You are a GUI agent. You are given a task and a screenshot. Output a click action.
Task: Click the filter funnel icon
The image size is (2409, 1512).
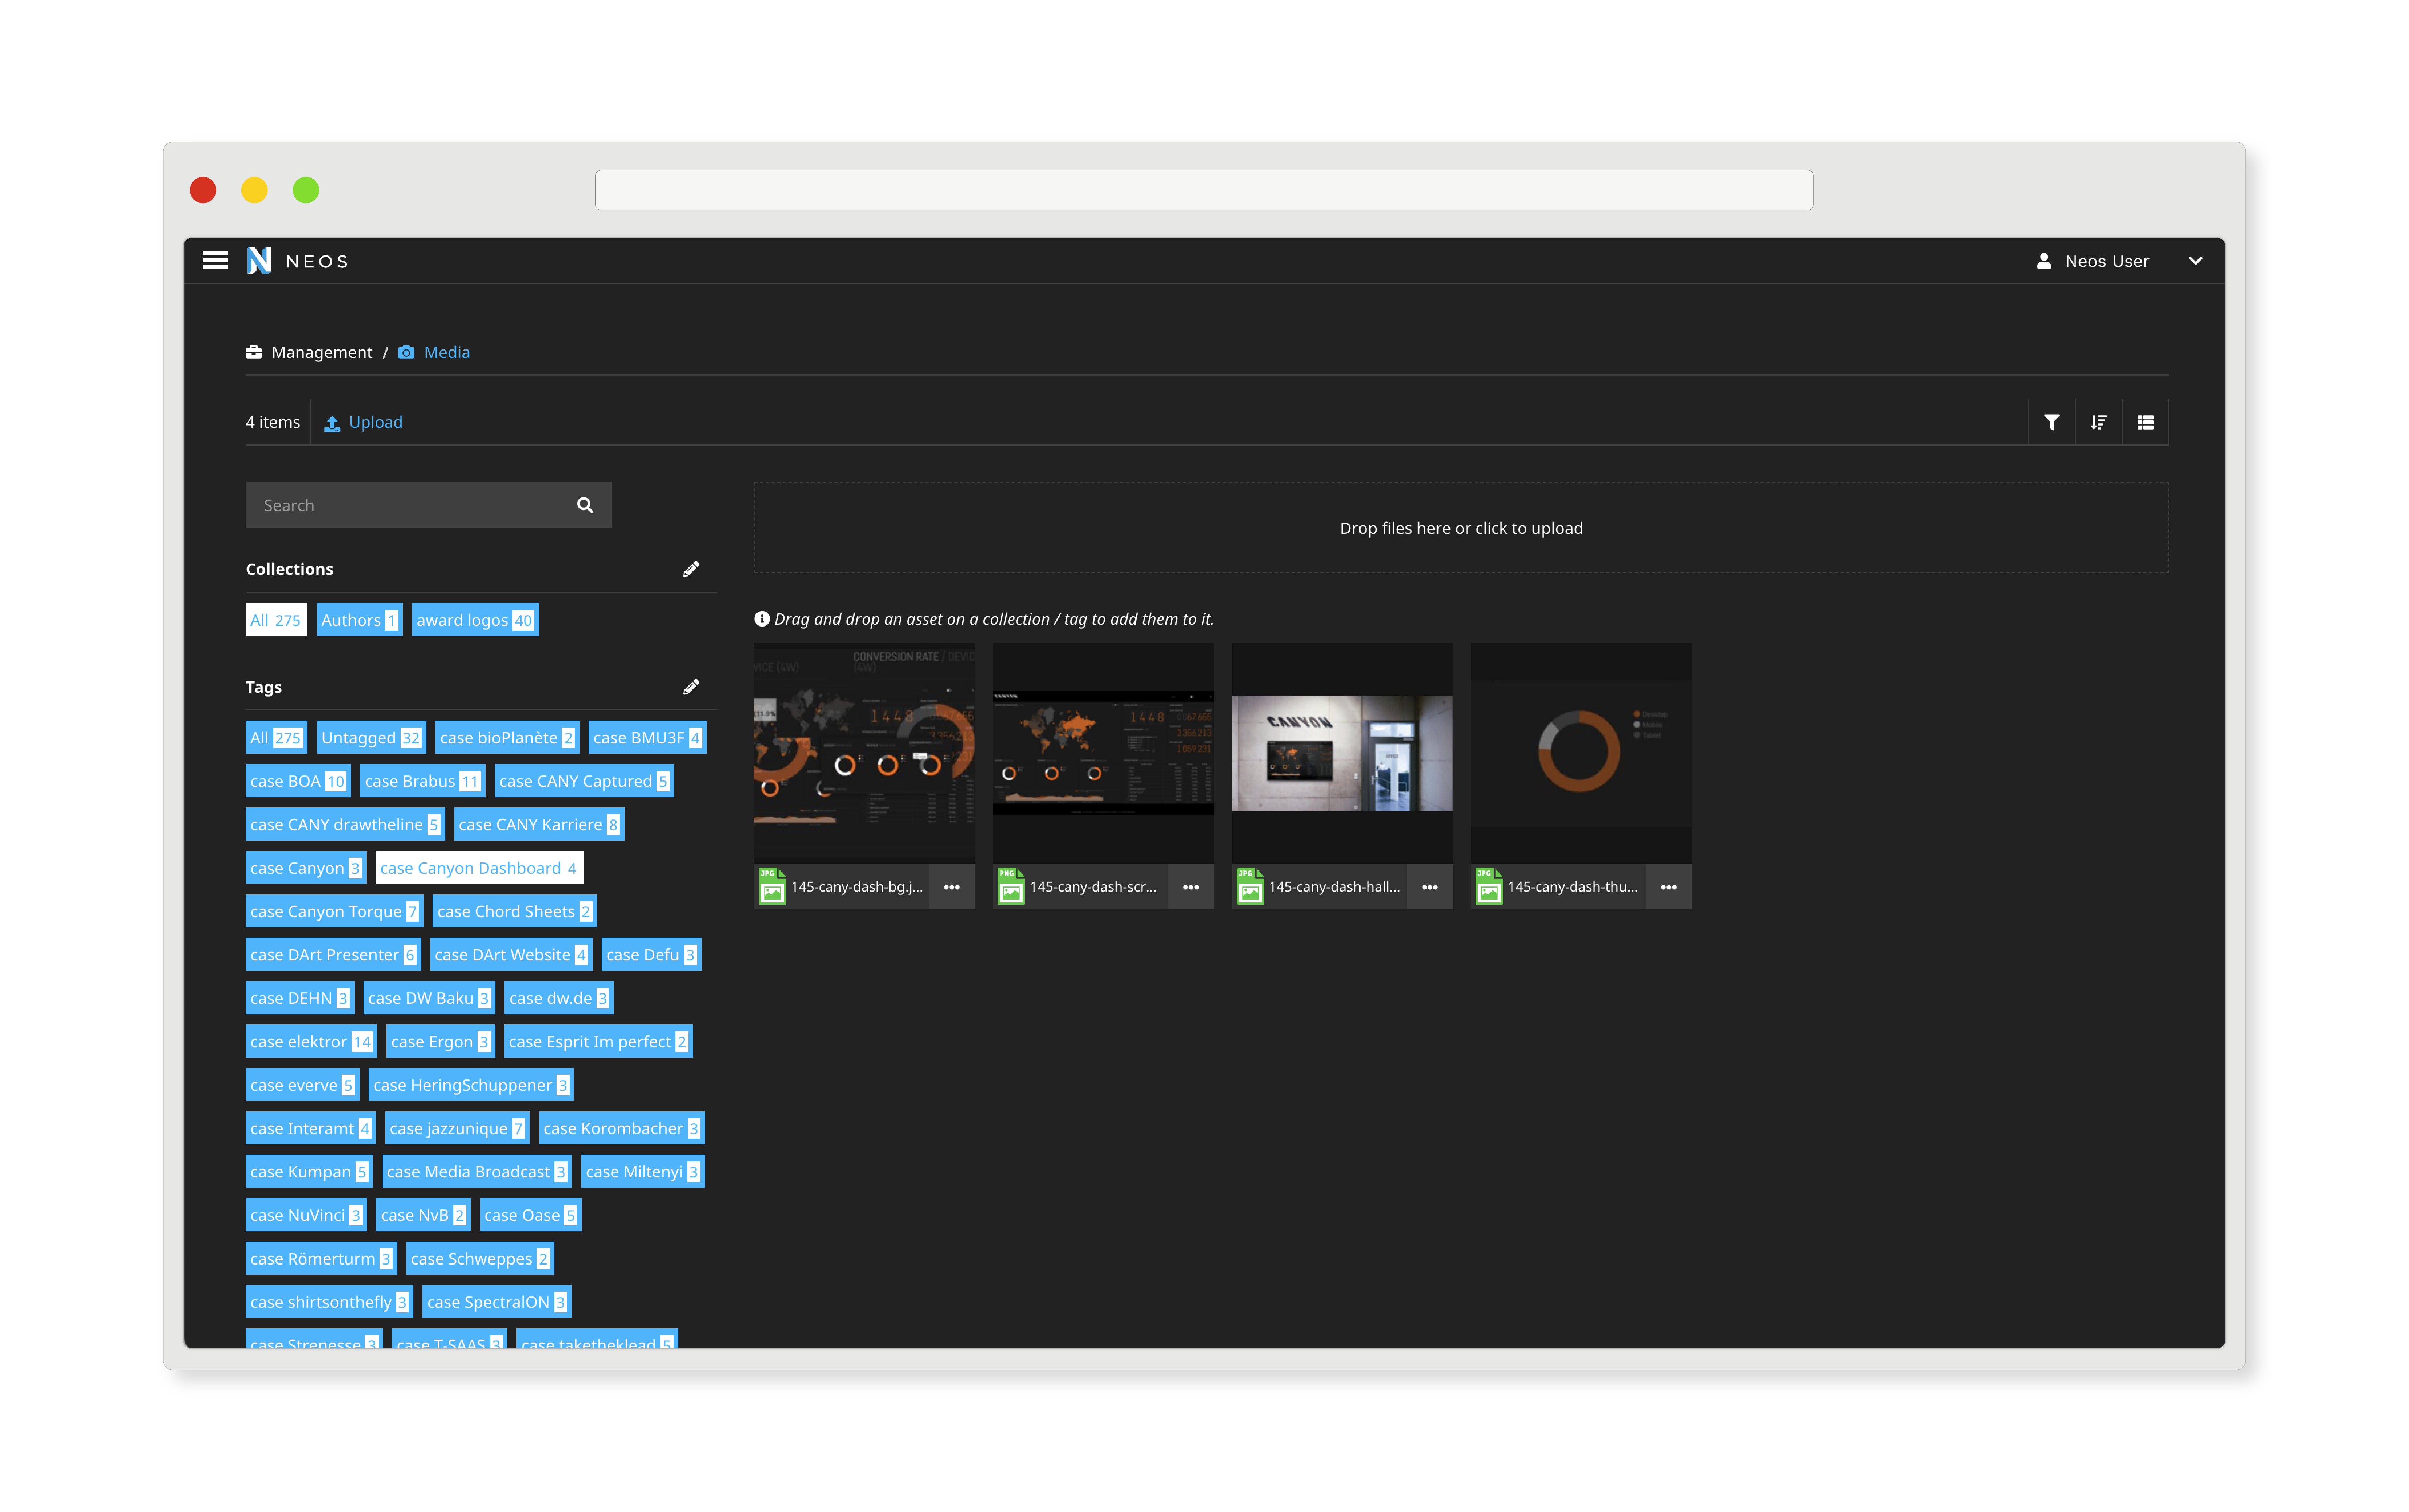pyautogui.click(x=2051, y=422)
